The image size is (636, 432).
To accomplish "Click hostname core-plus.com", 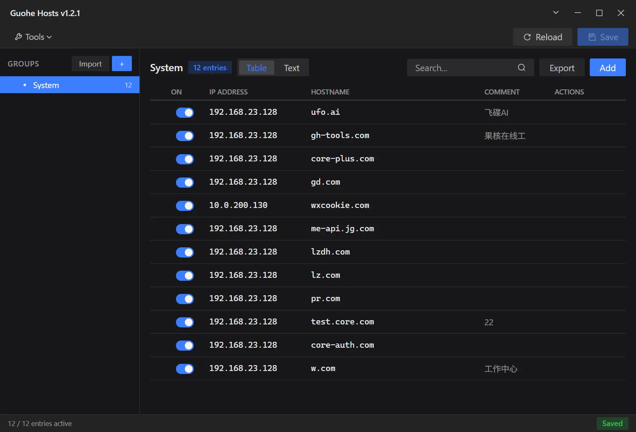I will (343, 159).
